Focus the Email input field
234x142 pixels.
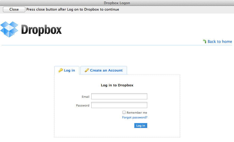119,96
